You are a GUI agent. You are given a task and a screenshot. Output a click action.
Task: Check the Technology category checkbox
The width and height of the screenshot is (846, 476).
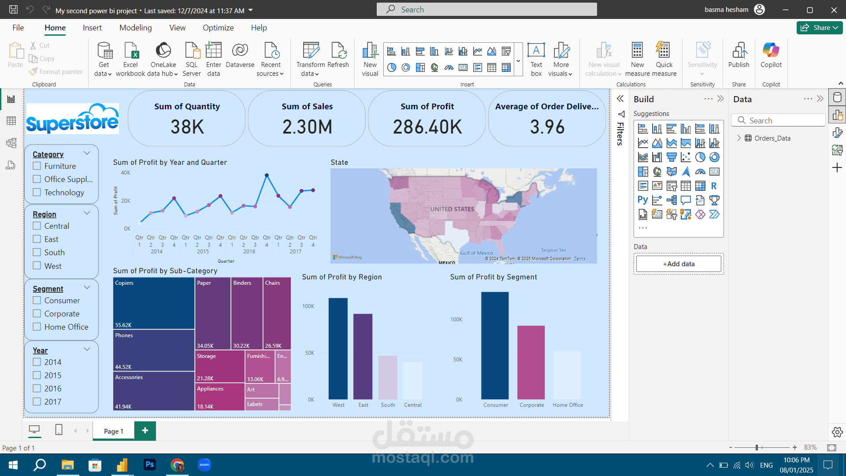[x=37, y=192]
